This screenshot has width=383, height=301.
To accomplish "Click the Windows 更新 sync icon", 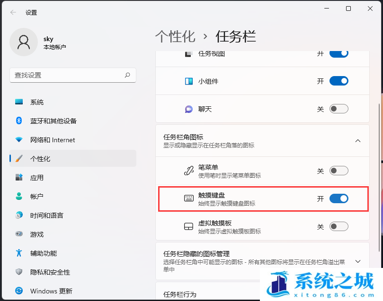I will pos(19,291).
